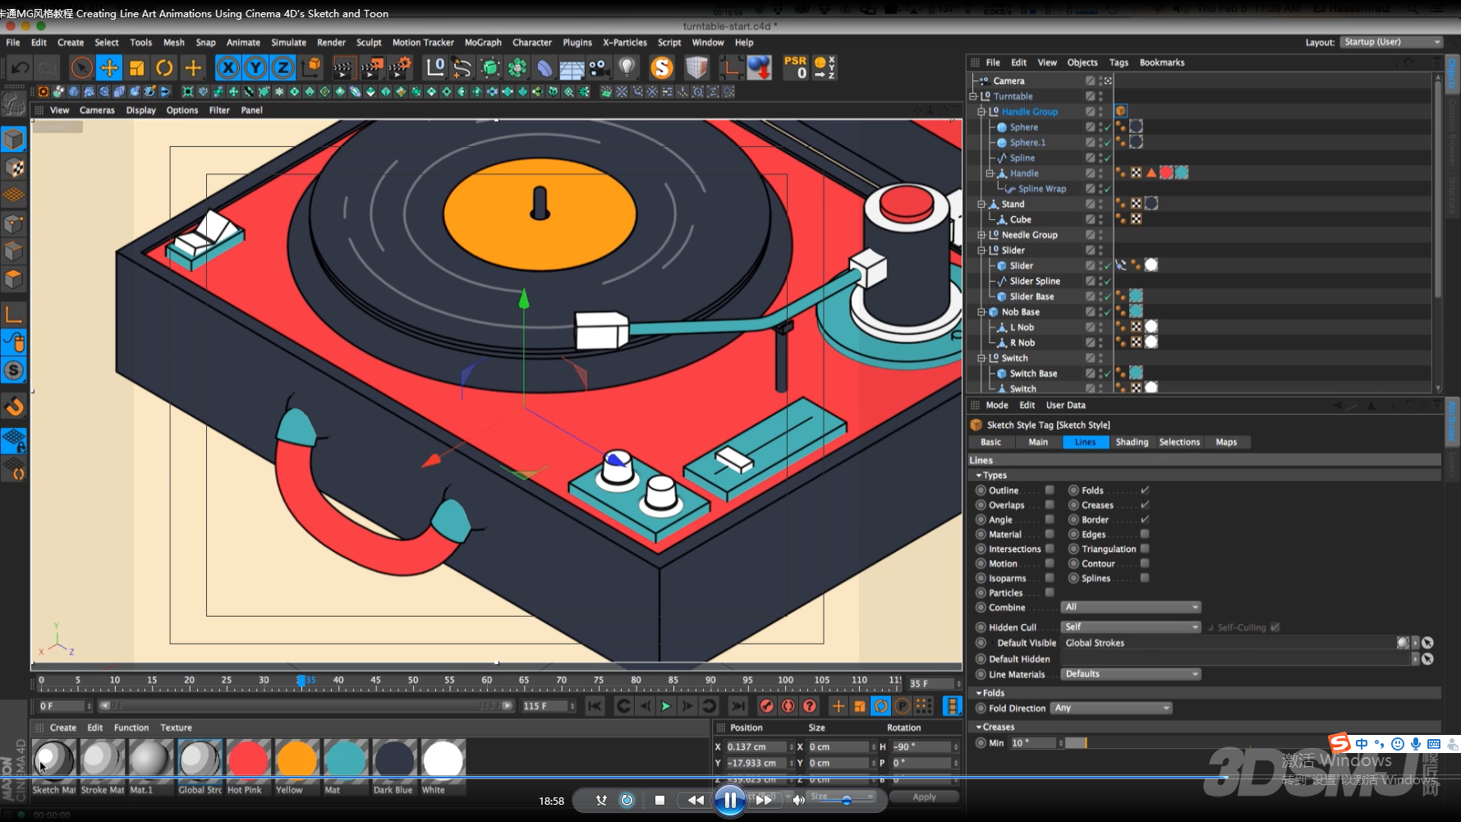Toggle the X axis lock icon

coord(228,67)
